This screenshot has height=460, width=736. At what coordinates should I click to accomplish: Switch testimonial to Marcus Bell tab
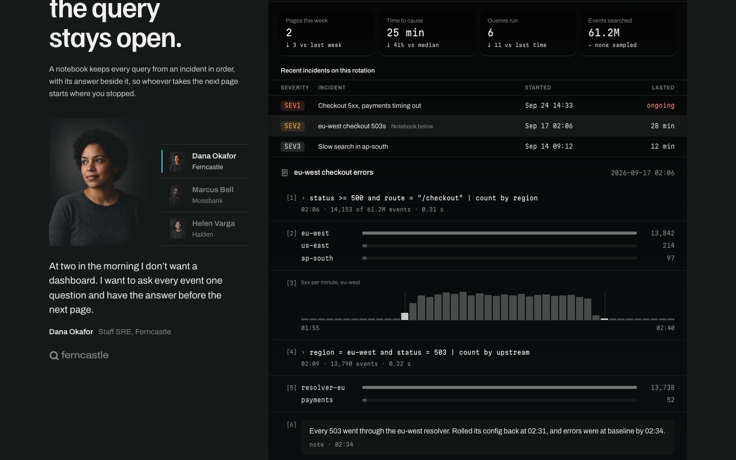(204, 195)
